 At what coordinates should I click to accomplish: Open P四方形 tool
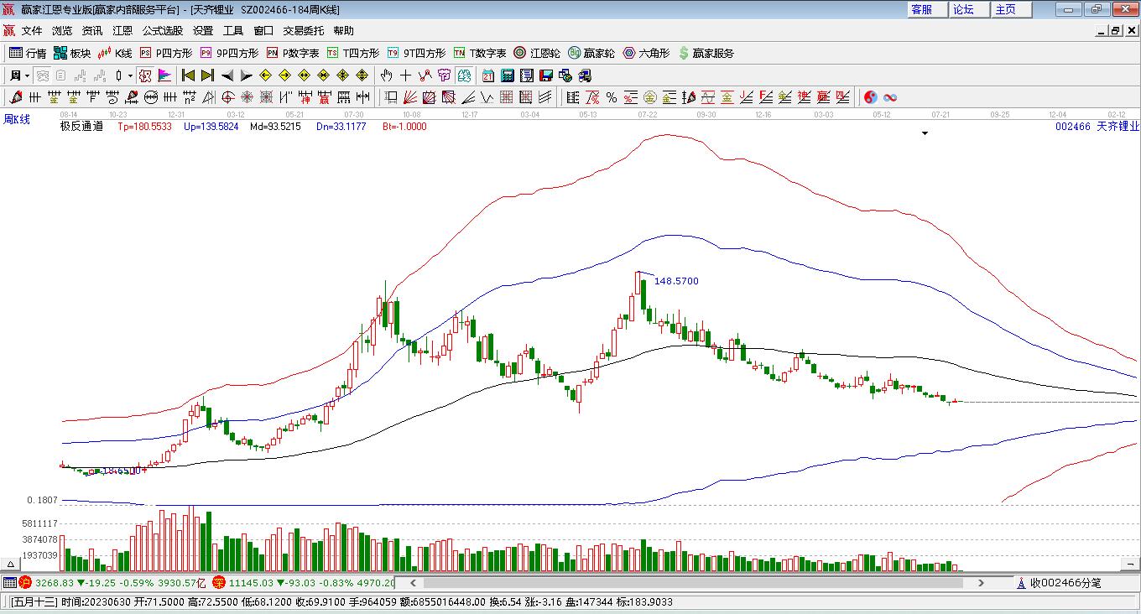[x=166, y=53]
